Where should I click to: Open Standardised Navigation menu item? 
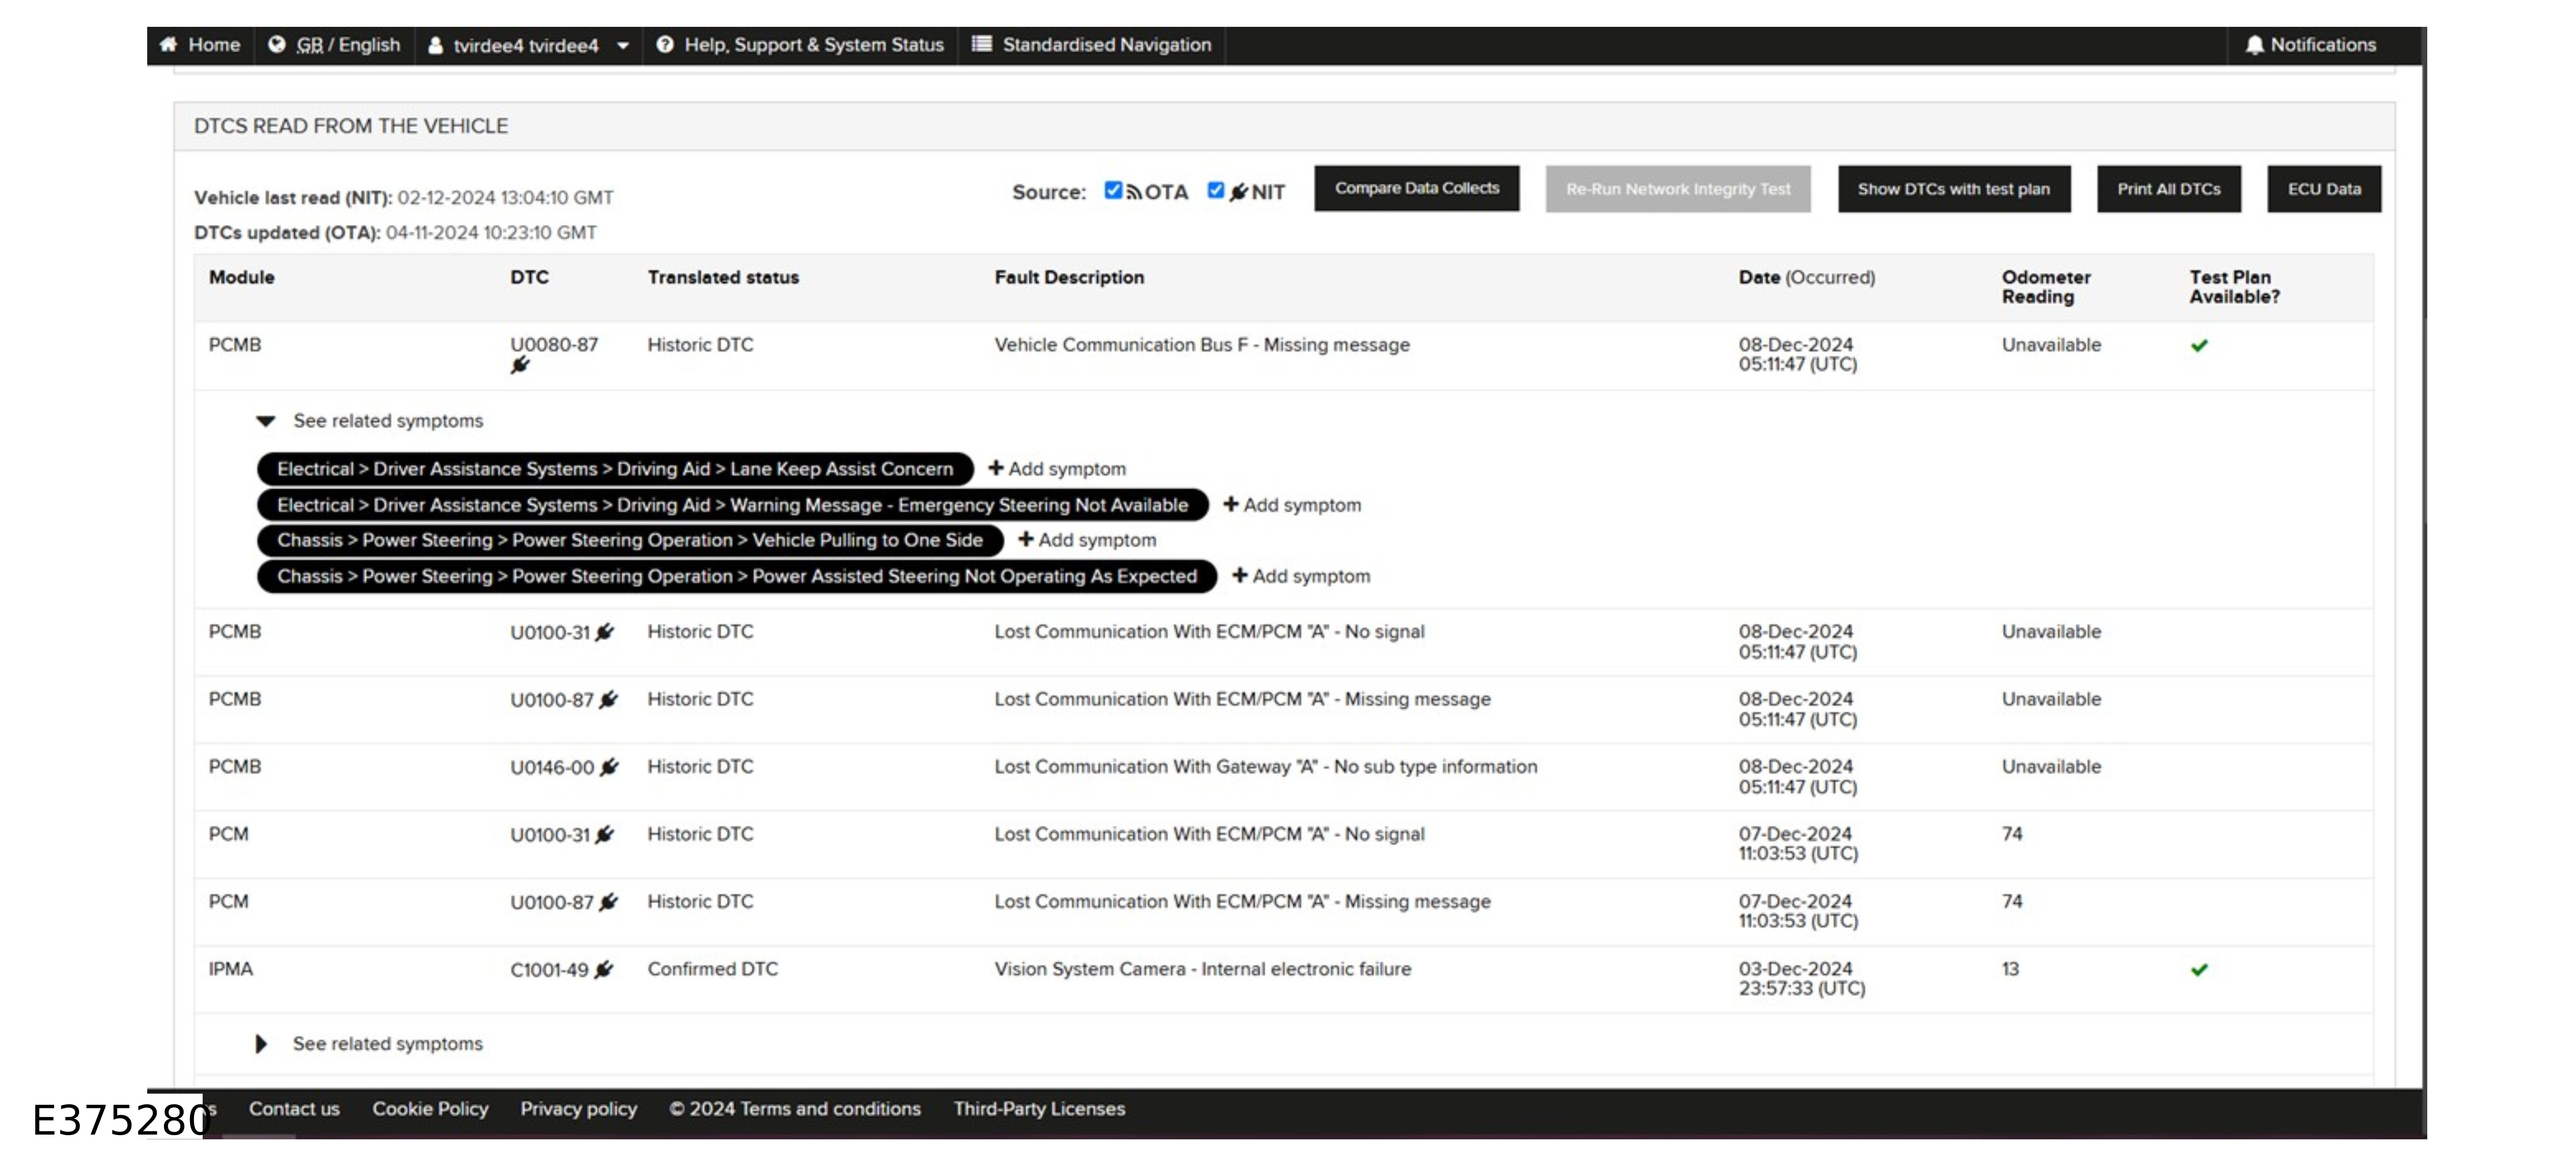click(x=1106, y=45)
